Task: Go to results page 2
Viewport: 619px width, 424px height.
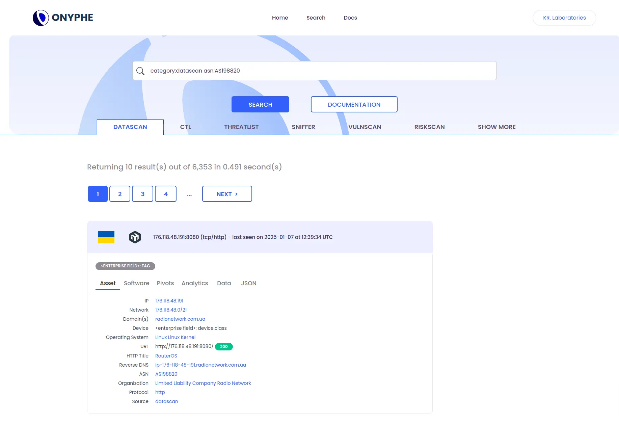Action: [119, 194]
